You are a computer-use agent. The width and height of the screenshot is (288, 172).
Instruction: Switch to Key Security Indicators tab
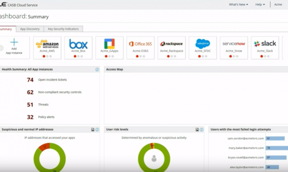63,29
